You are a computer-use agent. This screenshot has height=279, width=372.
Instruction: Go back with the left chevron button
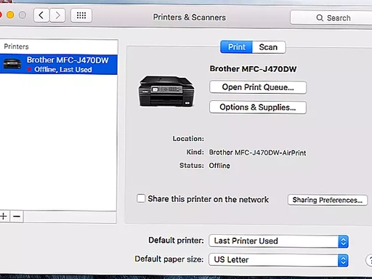41,15
